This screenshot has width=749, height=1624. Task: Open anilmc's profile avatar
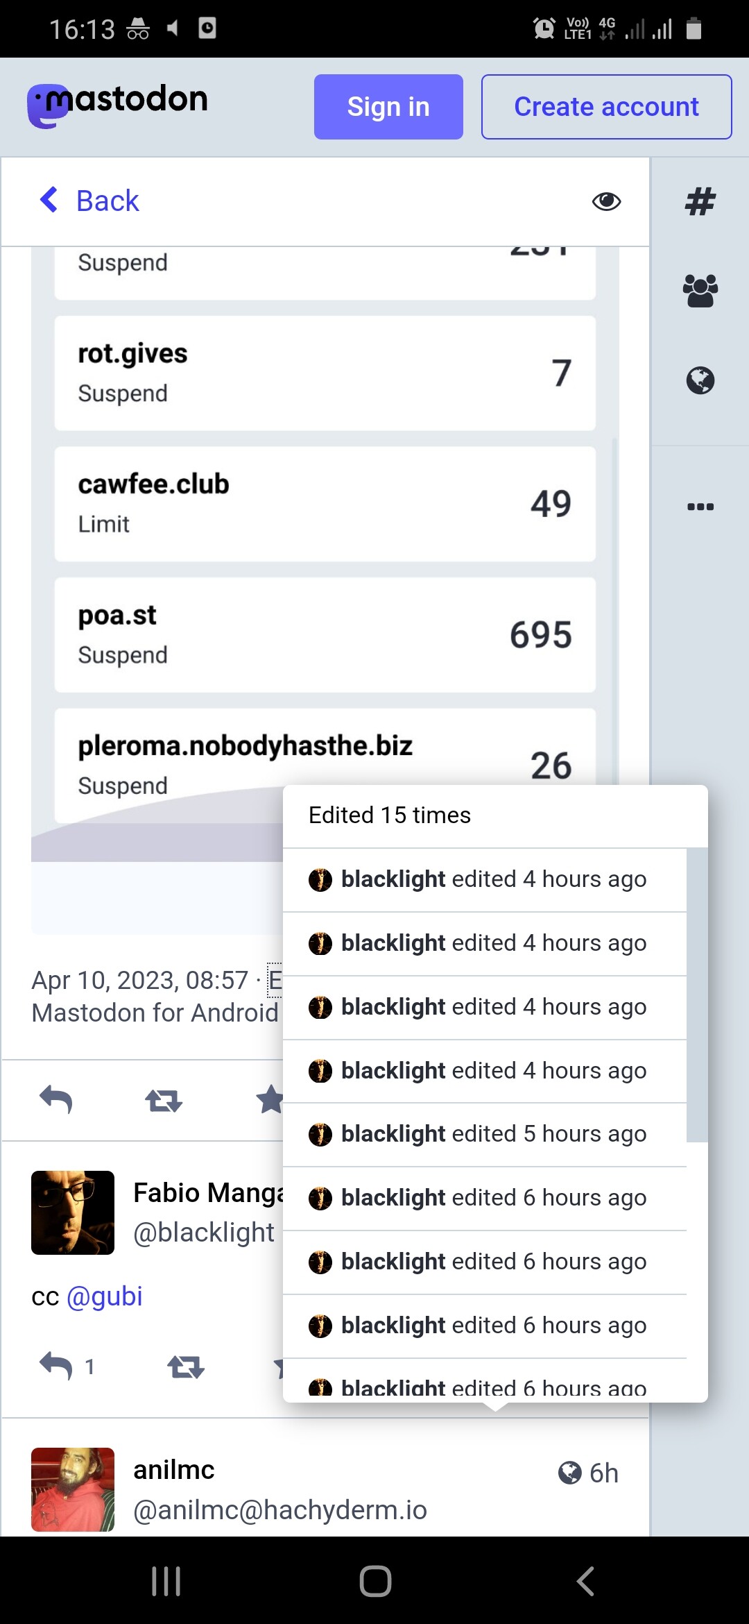pos(73,1489)
